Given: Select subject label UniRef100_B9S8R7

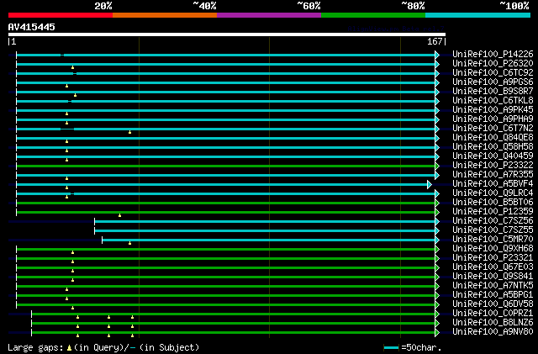Looking at the screenshot, I should [x=493, y=92].
